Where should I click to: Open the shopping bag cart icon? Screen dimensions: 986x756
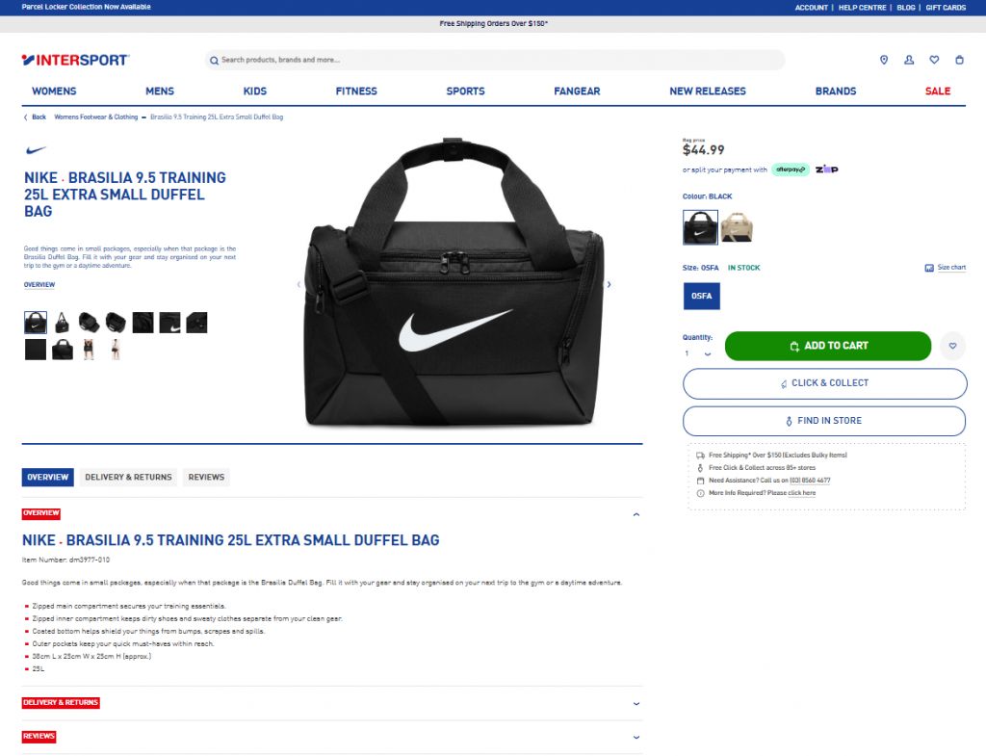tap(959, 60)
